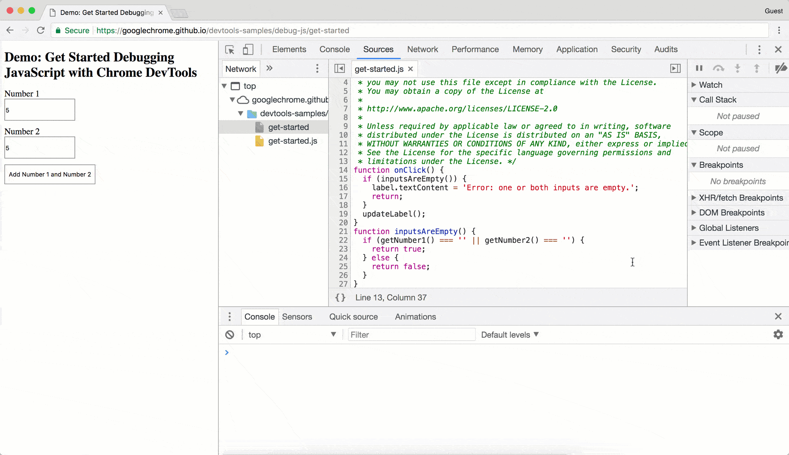
Task: Click the step over next function icon
Action: coord(719,69)
